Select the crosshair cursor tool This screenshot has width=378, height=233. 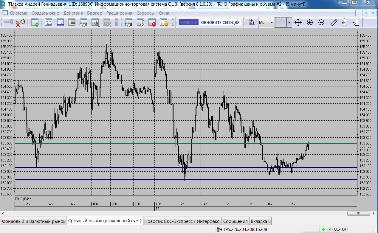point(281,22)
